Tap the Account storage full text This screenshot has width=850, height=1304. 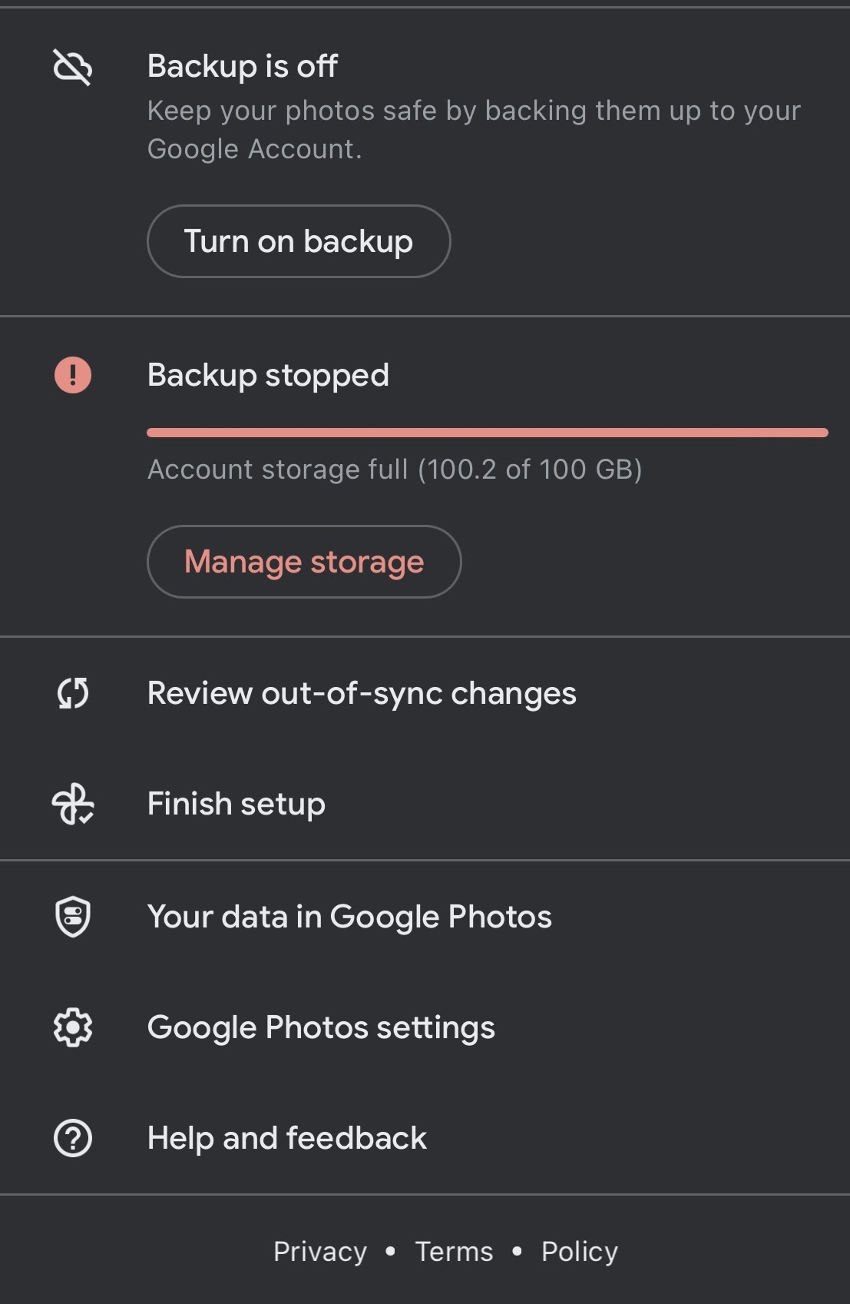[395, 470]
